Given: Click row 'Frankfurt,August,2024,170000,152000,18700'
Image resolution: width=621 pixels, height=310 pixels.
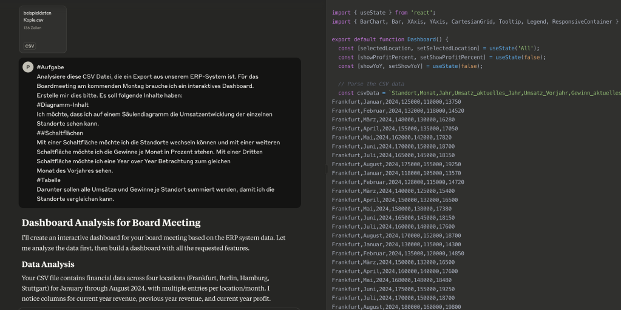Looking at the screenshot, I should point(396,235).
